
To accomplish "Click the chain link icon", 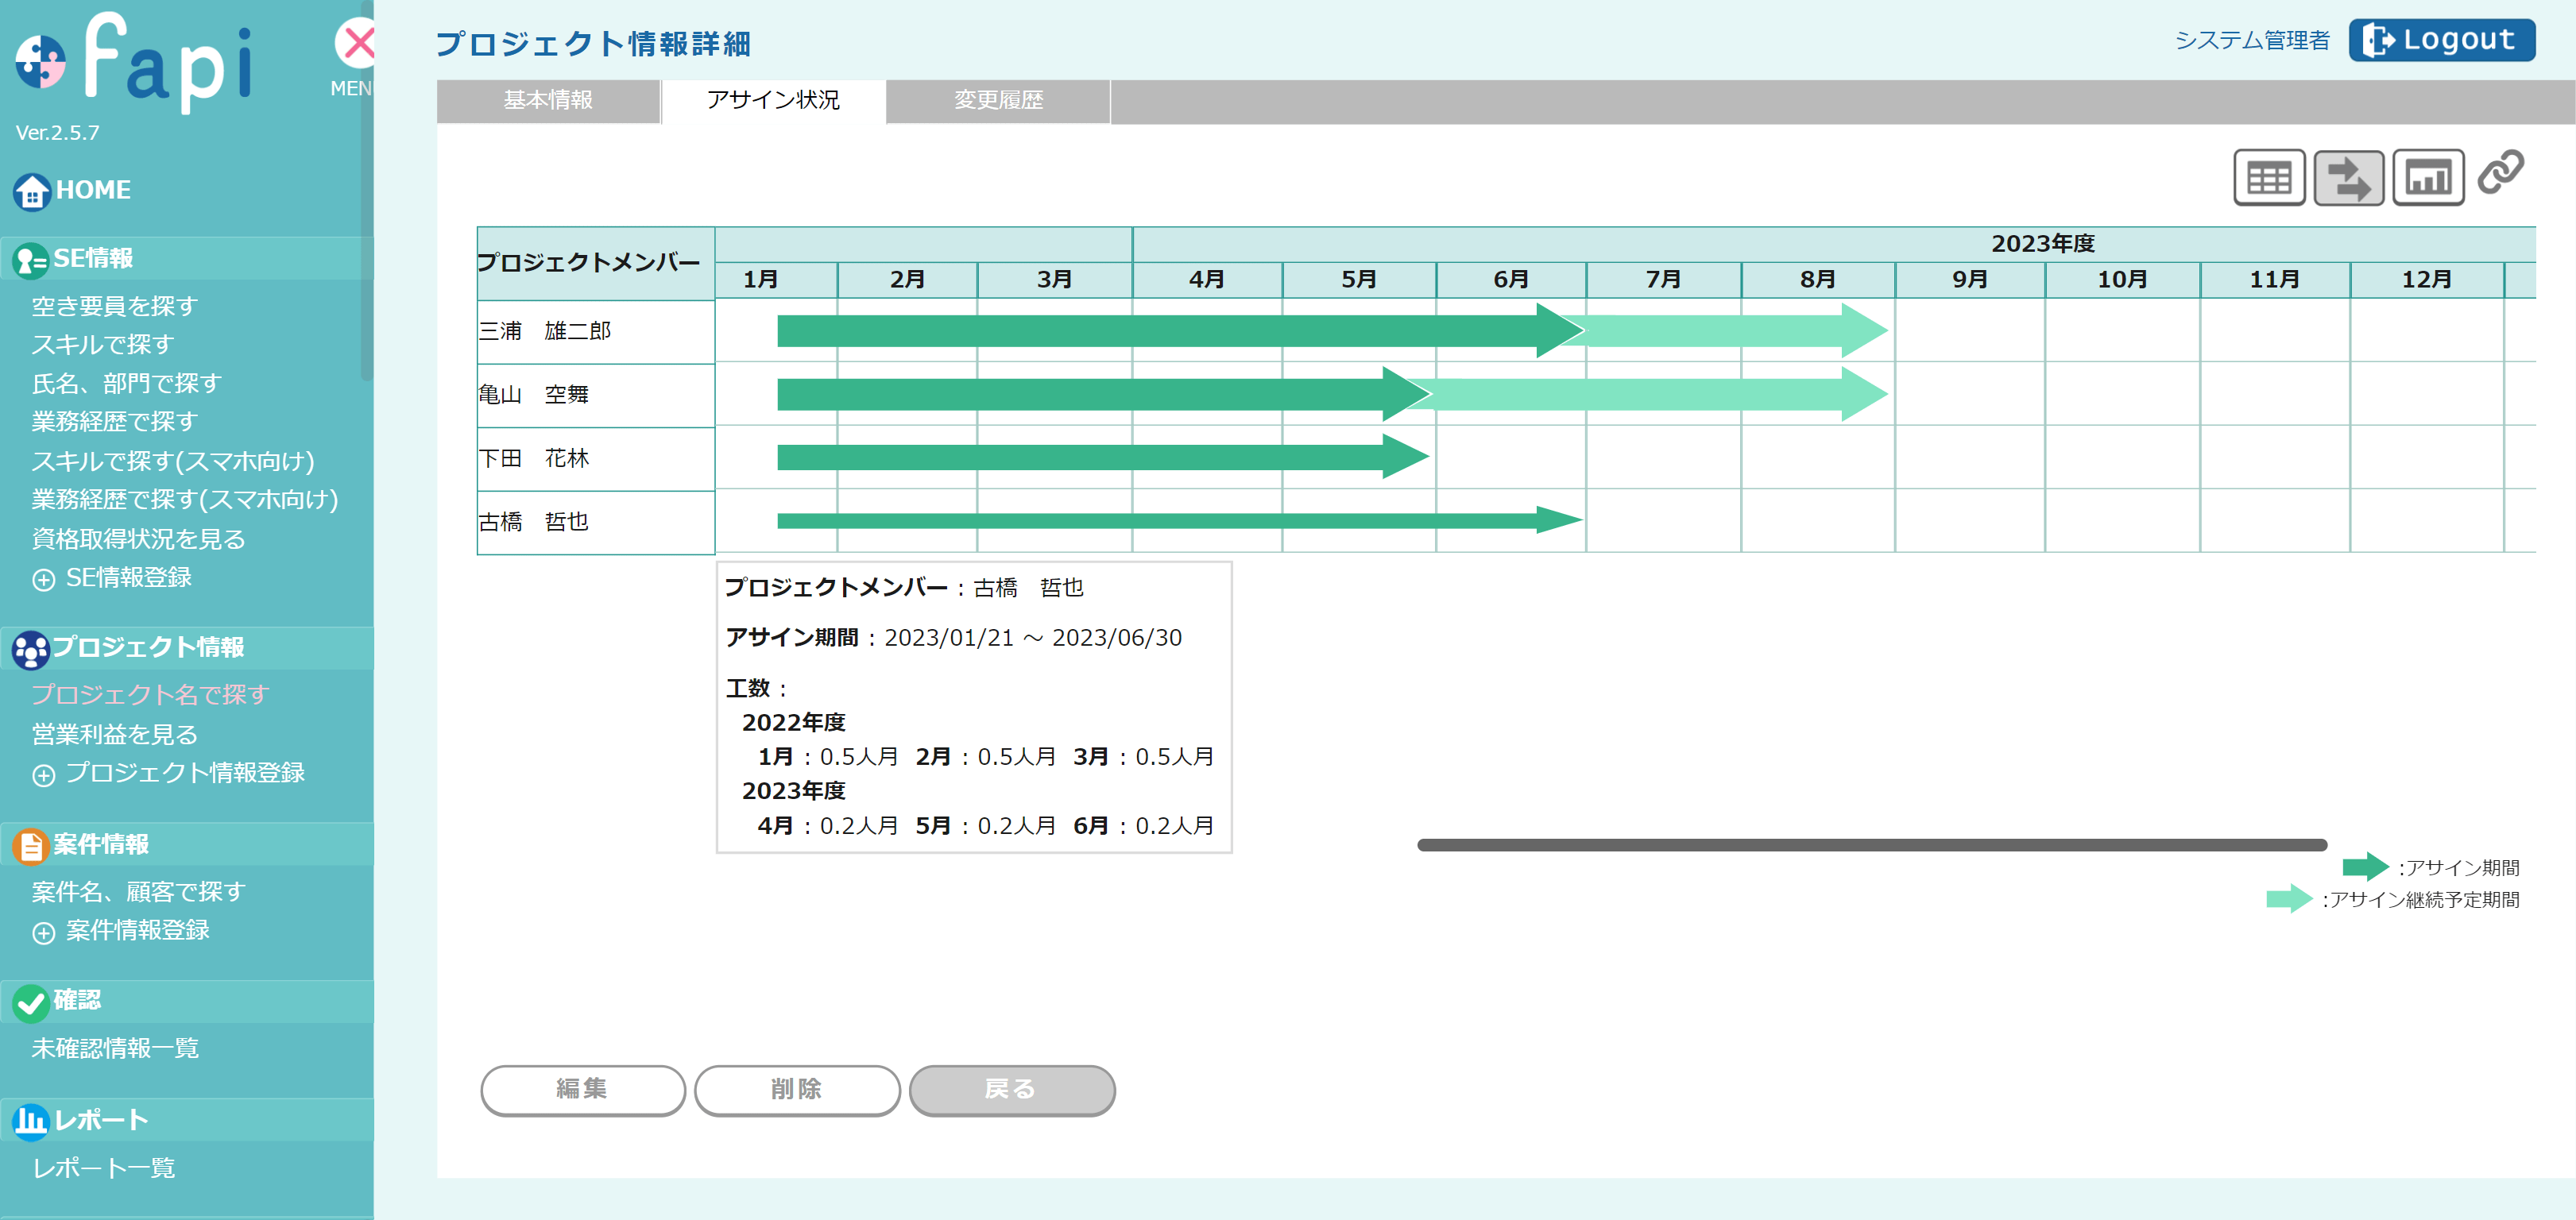I will tap(2500, 172).
